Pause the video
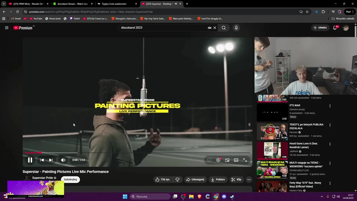 pyautogui.click(x=30, y=160)
